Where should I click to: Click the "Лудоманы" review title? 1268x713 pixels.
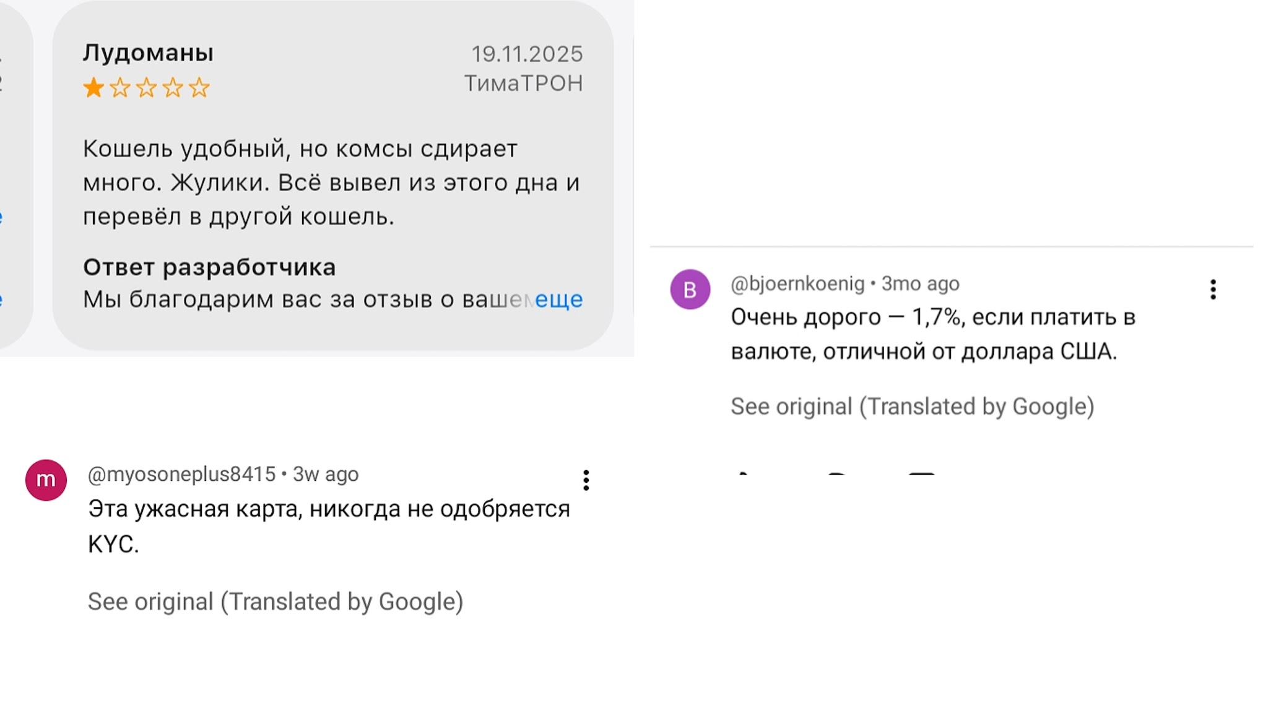pos(149,53)
